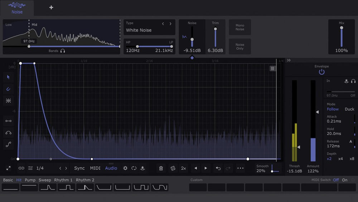Viewport: 358px width, 202px height.
Task: Click the Mix slider handle
Action: [342, 28]
